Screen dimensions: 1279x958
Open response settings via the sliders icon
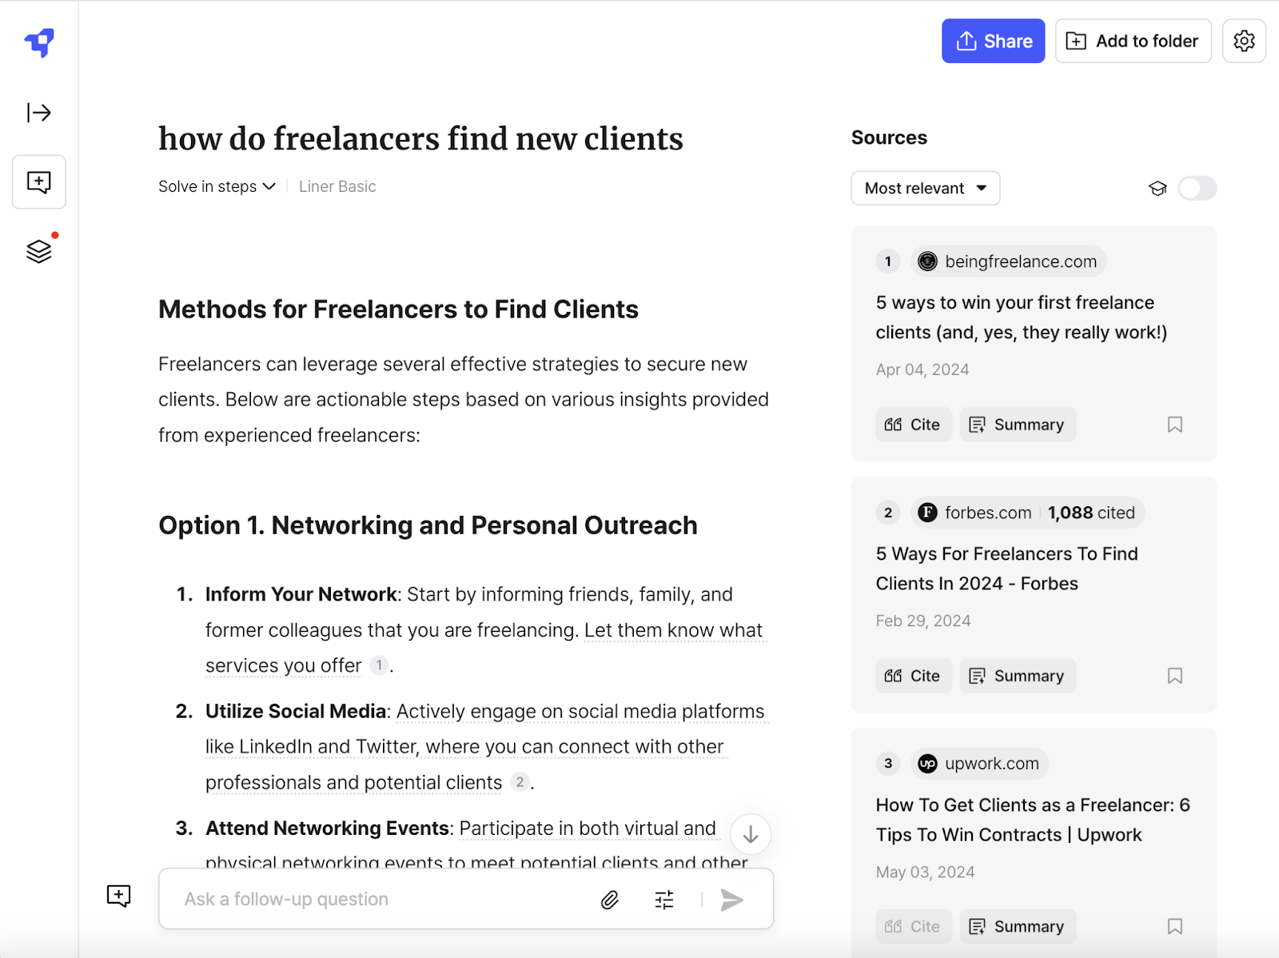(663, 899)
